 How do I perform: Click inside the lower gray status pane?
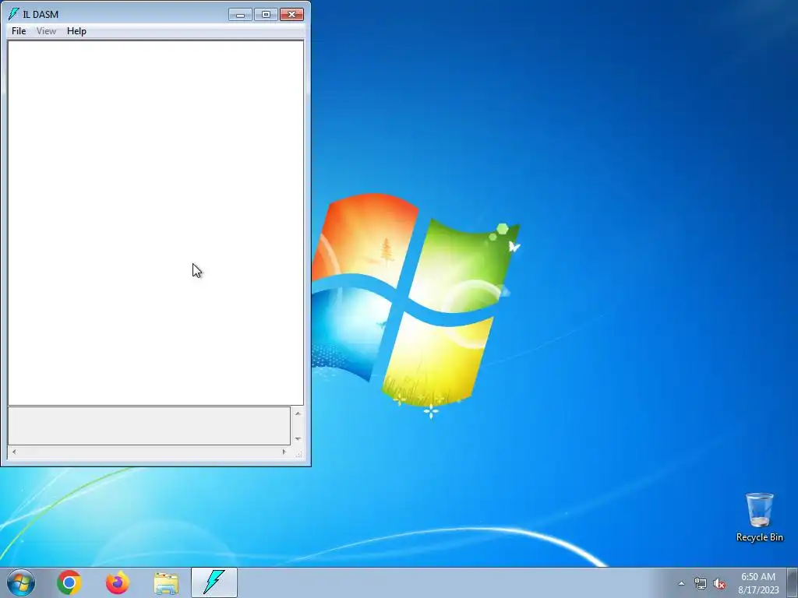point(149,426)
